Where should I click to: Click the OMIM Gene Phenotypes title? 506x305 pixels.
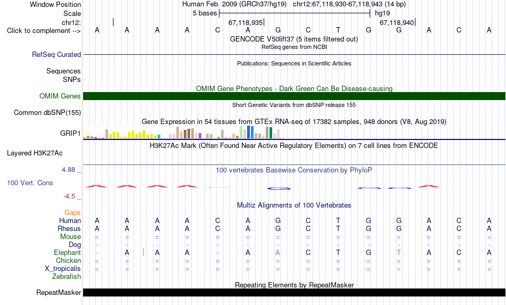tap(295, 88)
